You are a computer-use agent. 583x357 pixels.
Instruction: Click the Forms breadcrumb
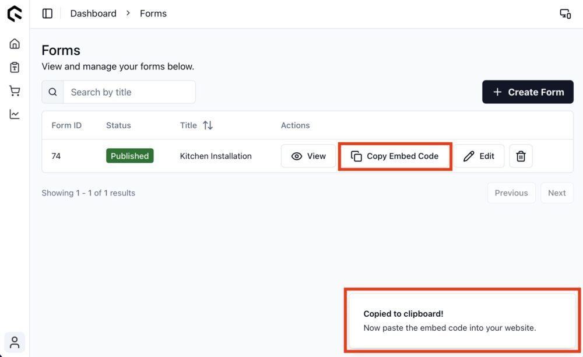[153, 13]
